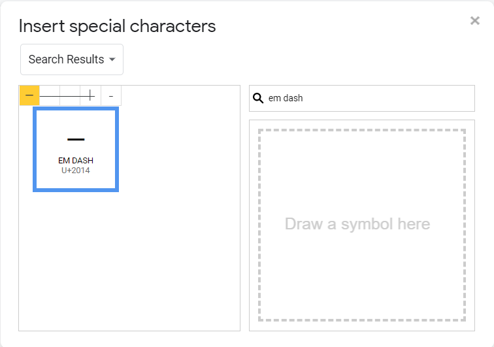
Task: Click empty space in the results panel
Action: (131, 261)
